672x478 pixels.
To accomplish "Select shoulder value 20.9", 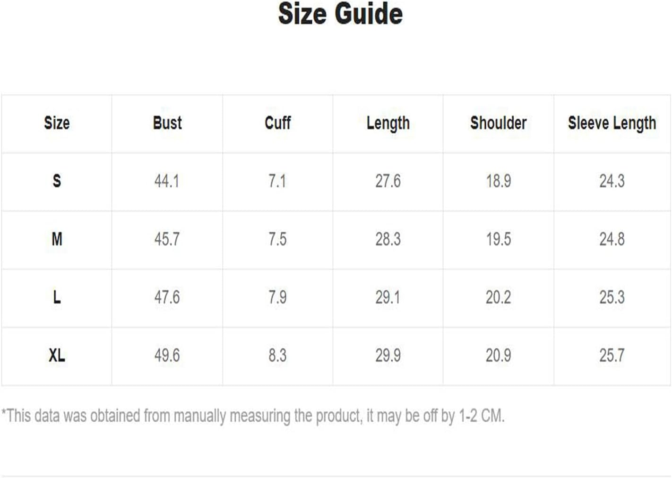I will pos(499,356).
